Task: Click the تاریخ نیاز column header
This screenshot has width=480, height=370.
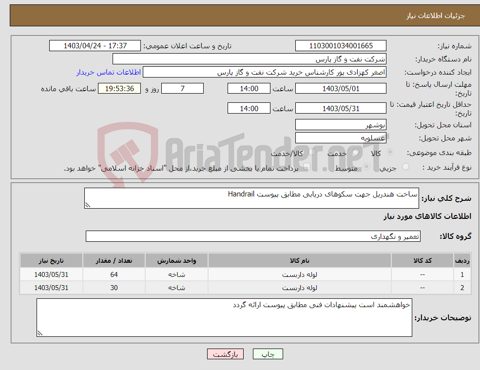Action: pos(51,260)
